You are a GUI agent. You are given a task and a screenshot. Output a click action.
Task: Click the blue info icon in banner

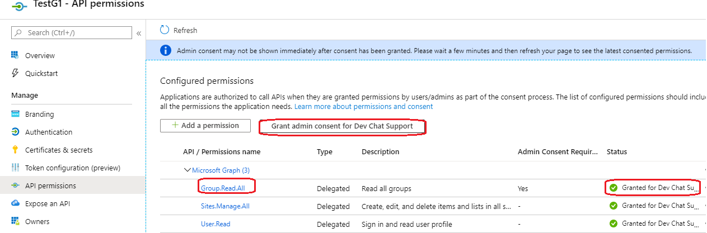coord(166,51)
